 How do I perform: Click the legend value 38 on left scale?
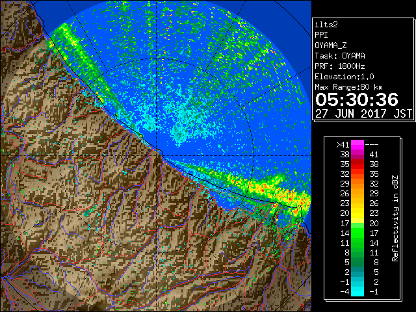pyautogui.click(x=344, y=155)
